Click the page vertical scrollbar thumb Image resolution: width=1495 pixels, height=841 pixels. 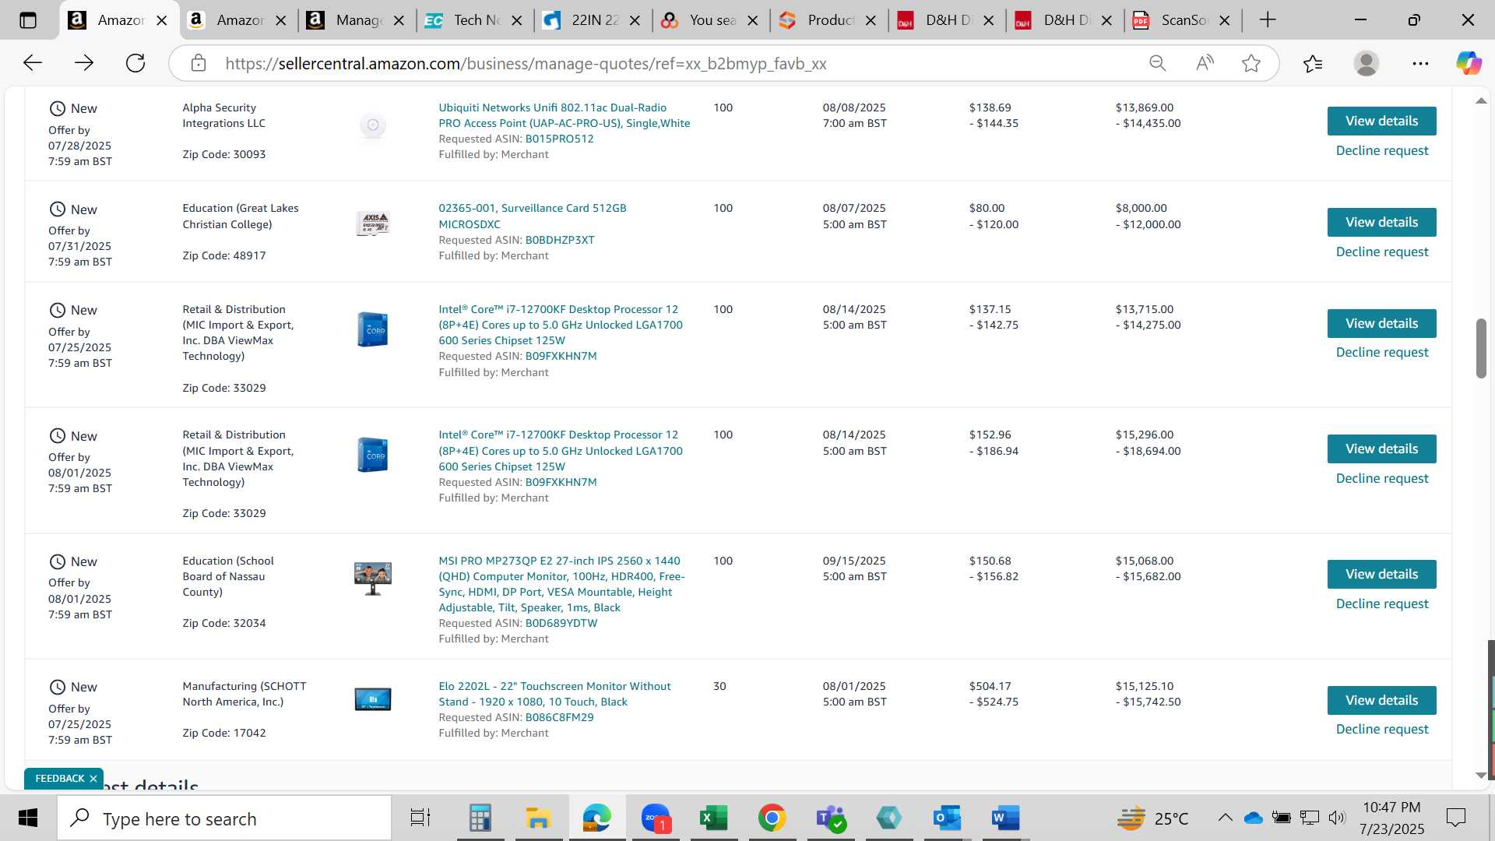click(x=1481, y=348)
